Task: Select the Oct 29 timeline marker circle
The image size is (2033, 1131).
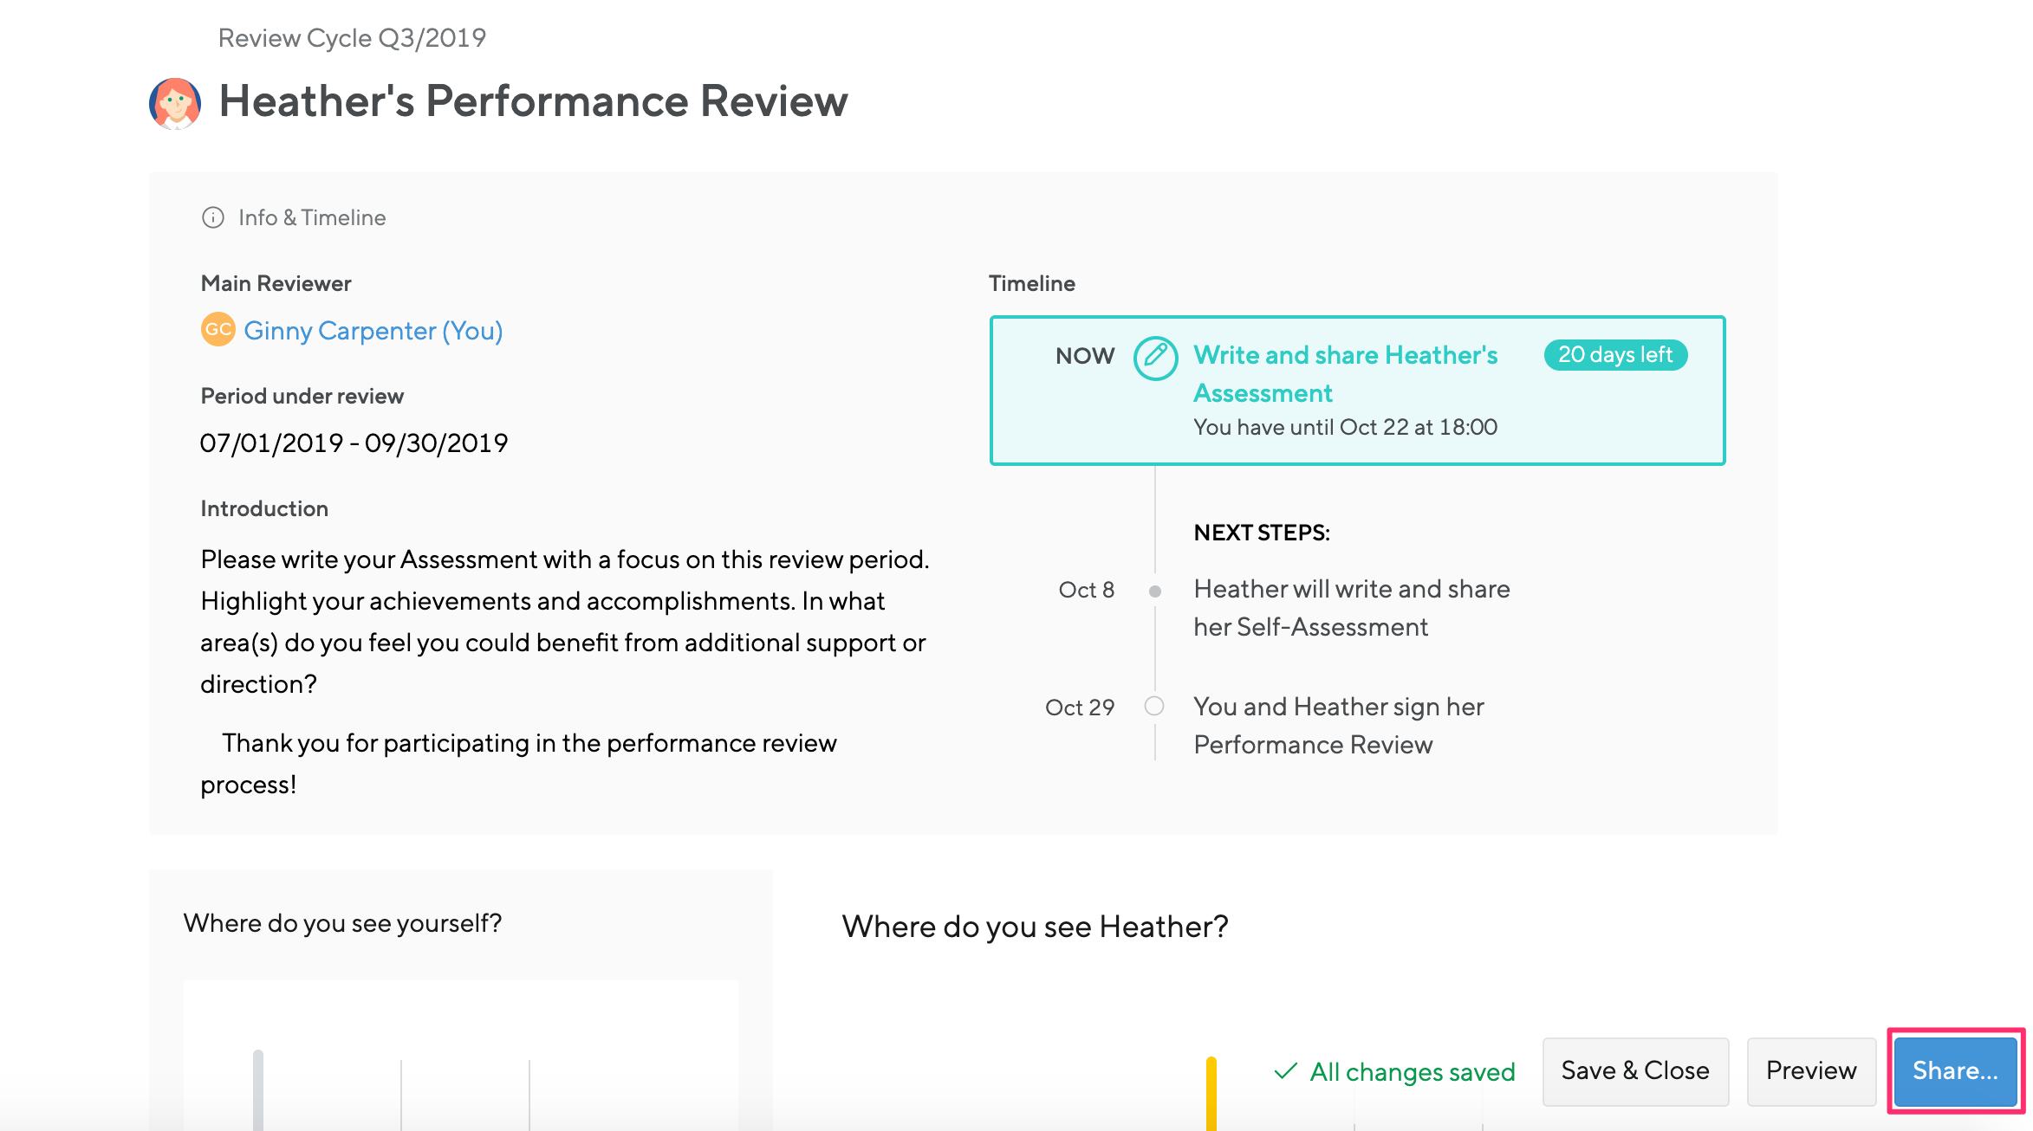Action: 1154,706
